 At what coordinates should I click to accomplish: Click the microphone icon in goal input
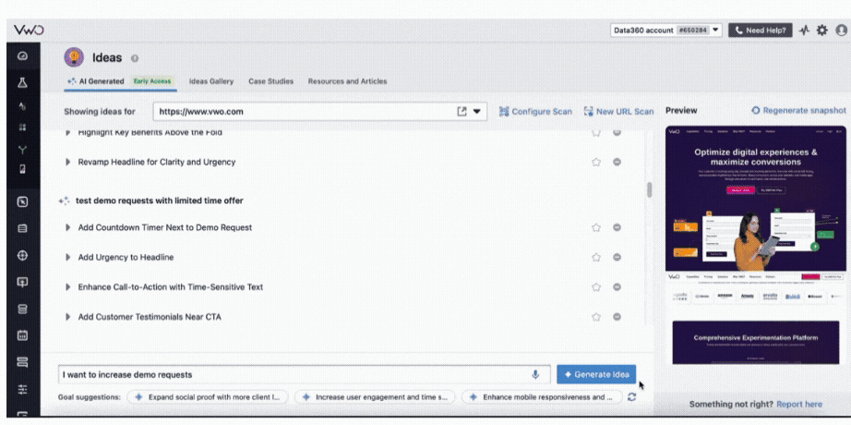(534, 374)
